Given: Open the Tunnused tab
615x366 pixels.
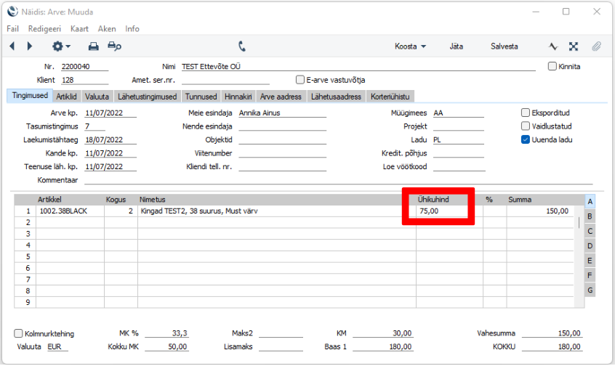Looking at the screenshot, I should coord(201,97).
